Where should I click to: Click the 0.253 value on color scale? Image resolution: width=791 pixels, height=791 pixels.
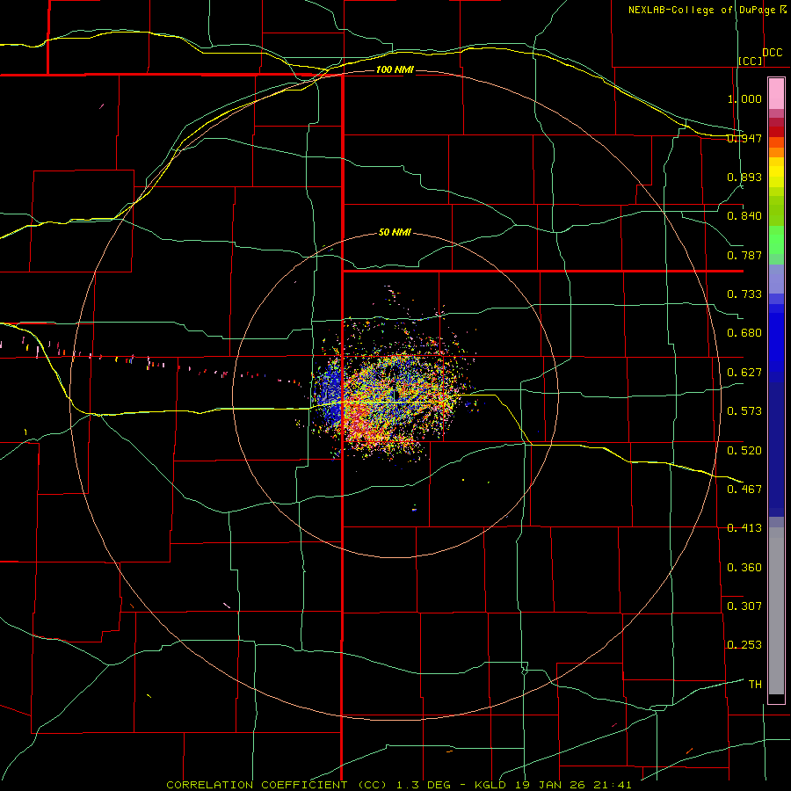744,645
